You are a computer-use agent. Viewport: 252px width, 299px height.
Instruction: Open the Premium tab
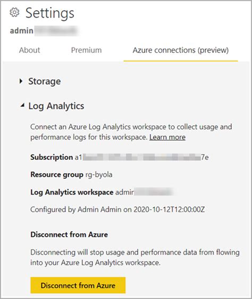click(86, 50)
